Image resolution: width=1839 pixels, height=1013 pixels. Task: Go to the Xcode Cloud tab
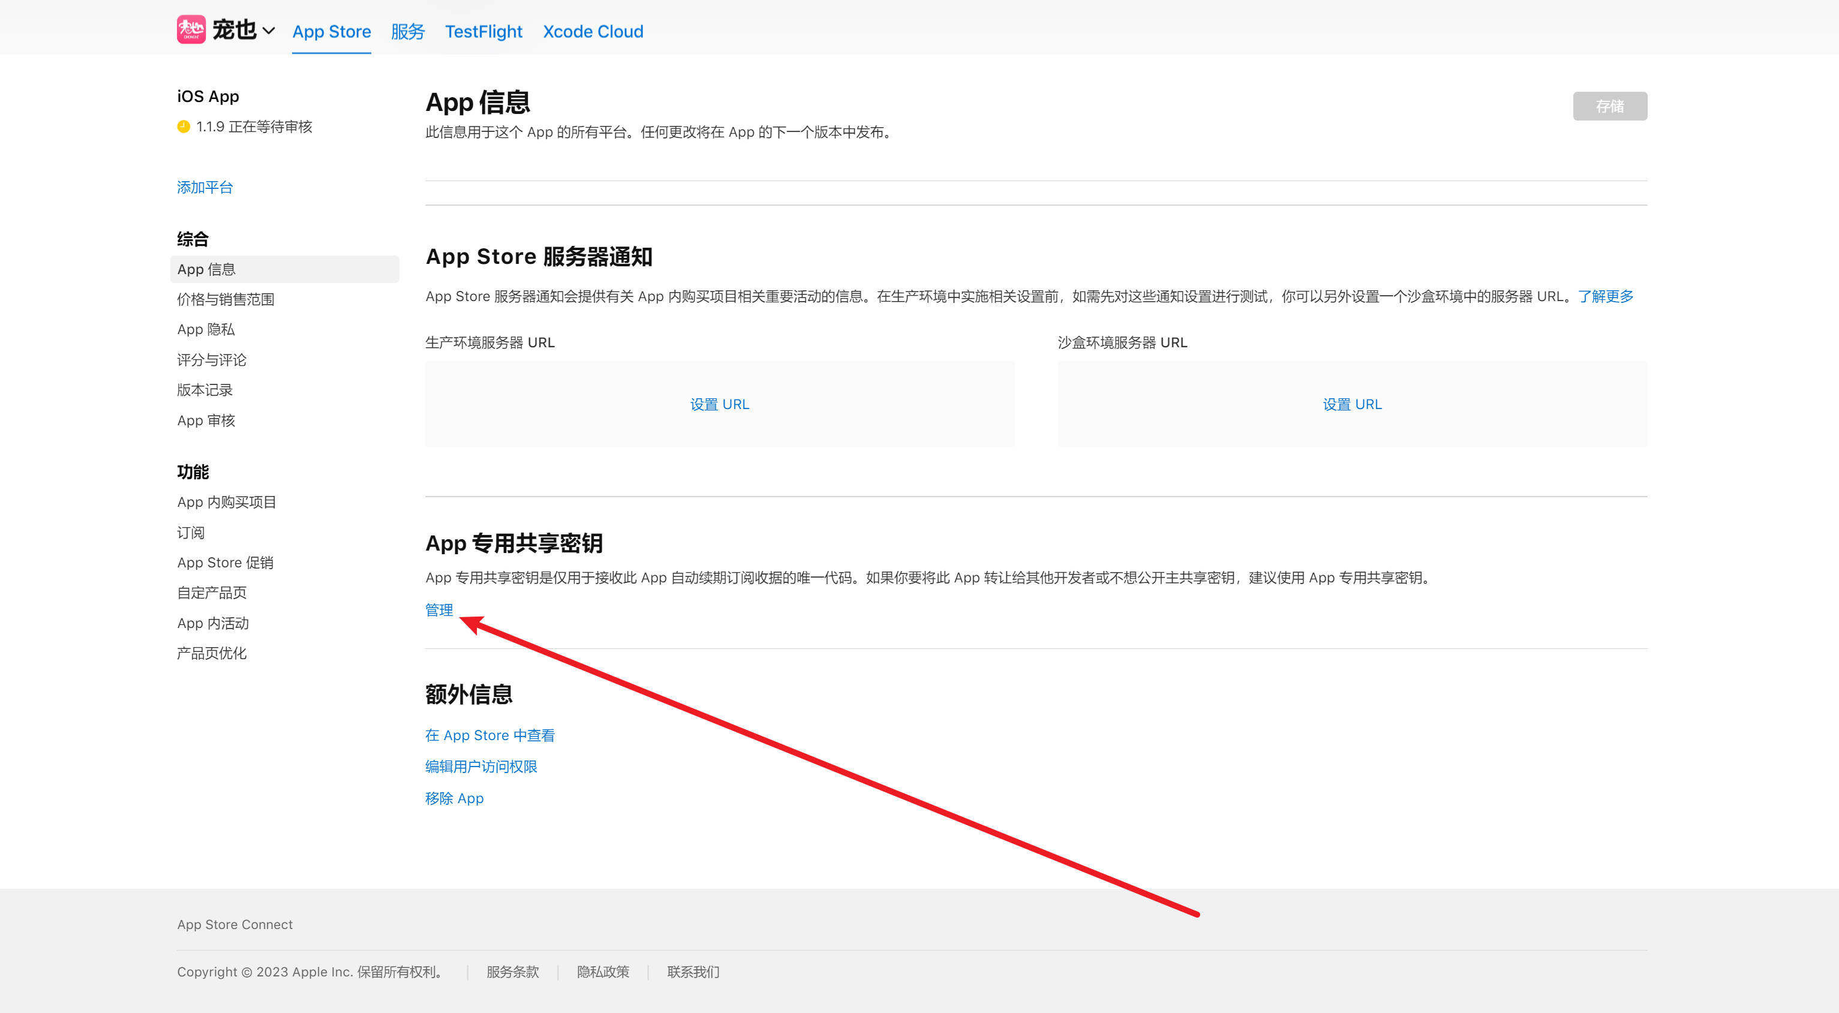[593, 31]
